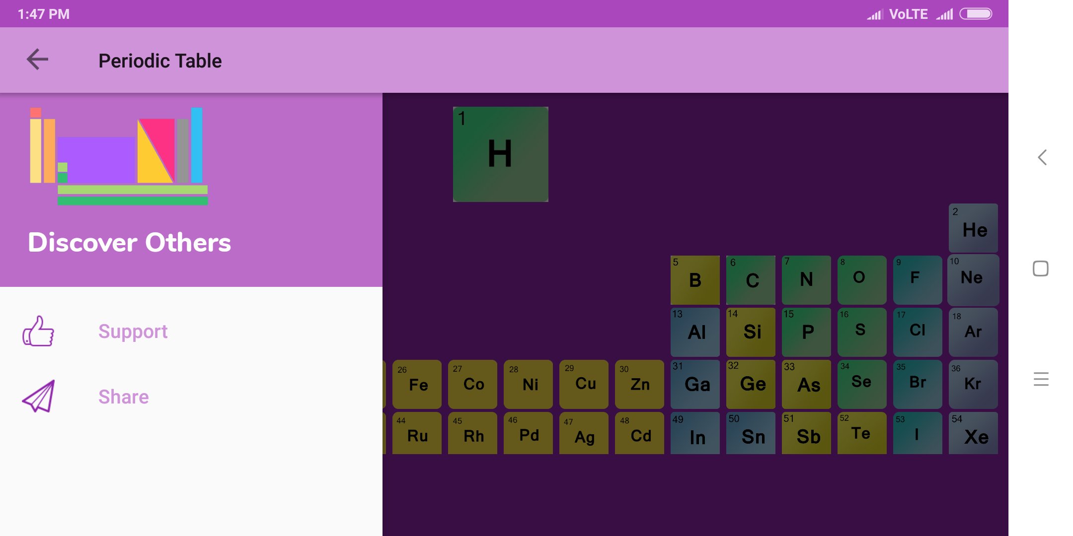Tap the Discover Others heading
Screen dimensions: 1073x536
click(x=130, y=242)
